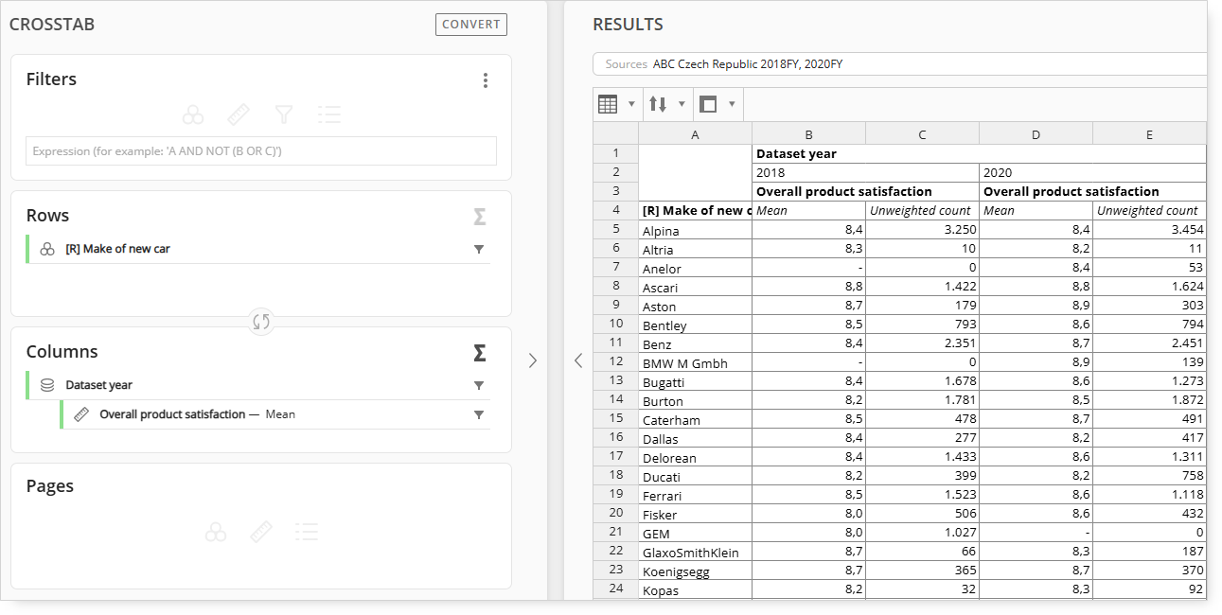Viewport: 1222px width, 615px height.
Task: Click the Delorean row label
Action: pyautogui.click(x=669, y=458)
